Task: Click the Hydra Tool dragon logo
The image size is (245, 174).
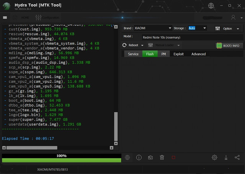Action: [7, 6]
